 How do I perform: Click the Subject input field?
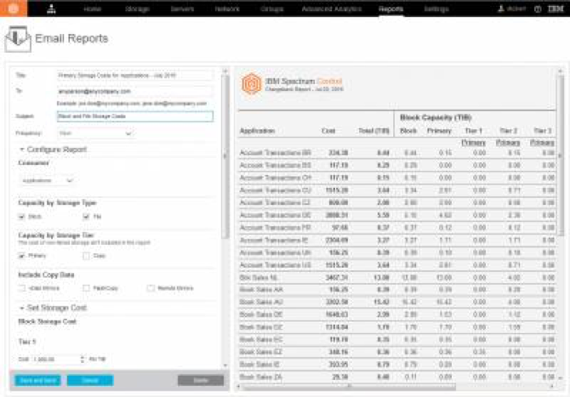click(135, 116)
